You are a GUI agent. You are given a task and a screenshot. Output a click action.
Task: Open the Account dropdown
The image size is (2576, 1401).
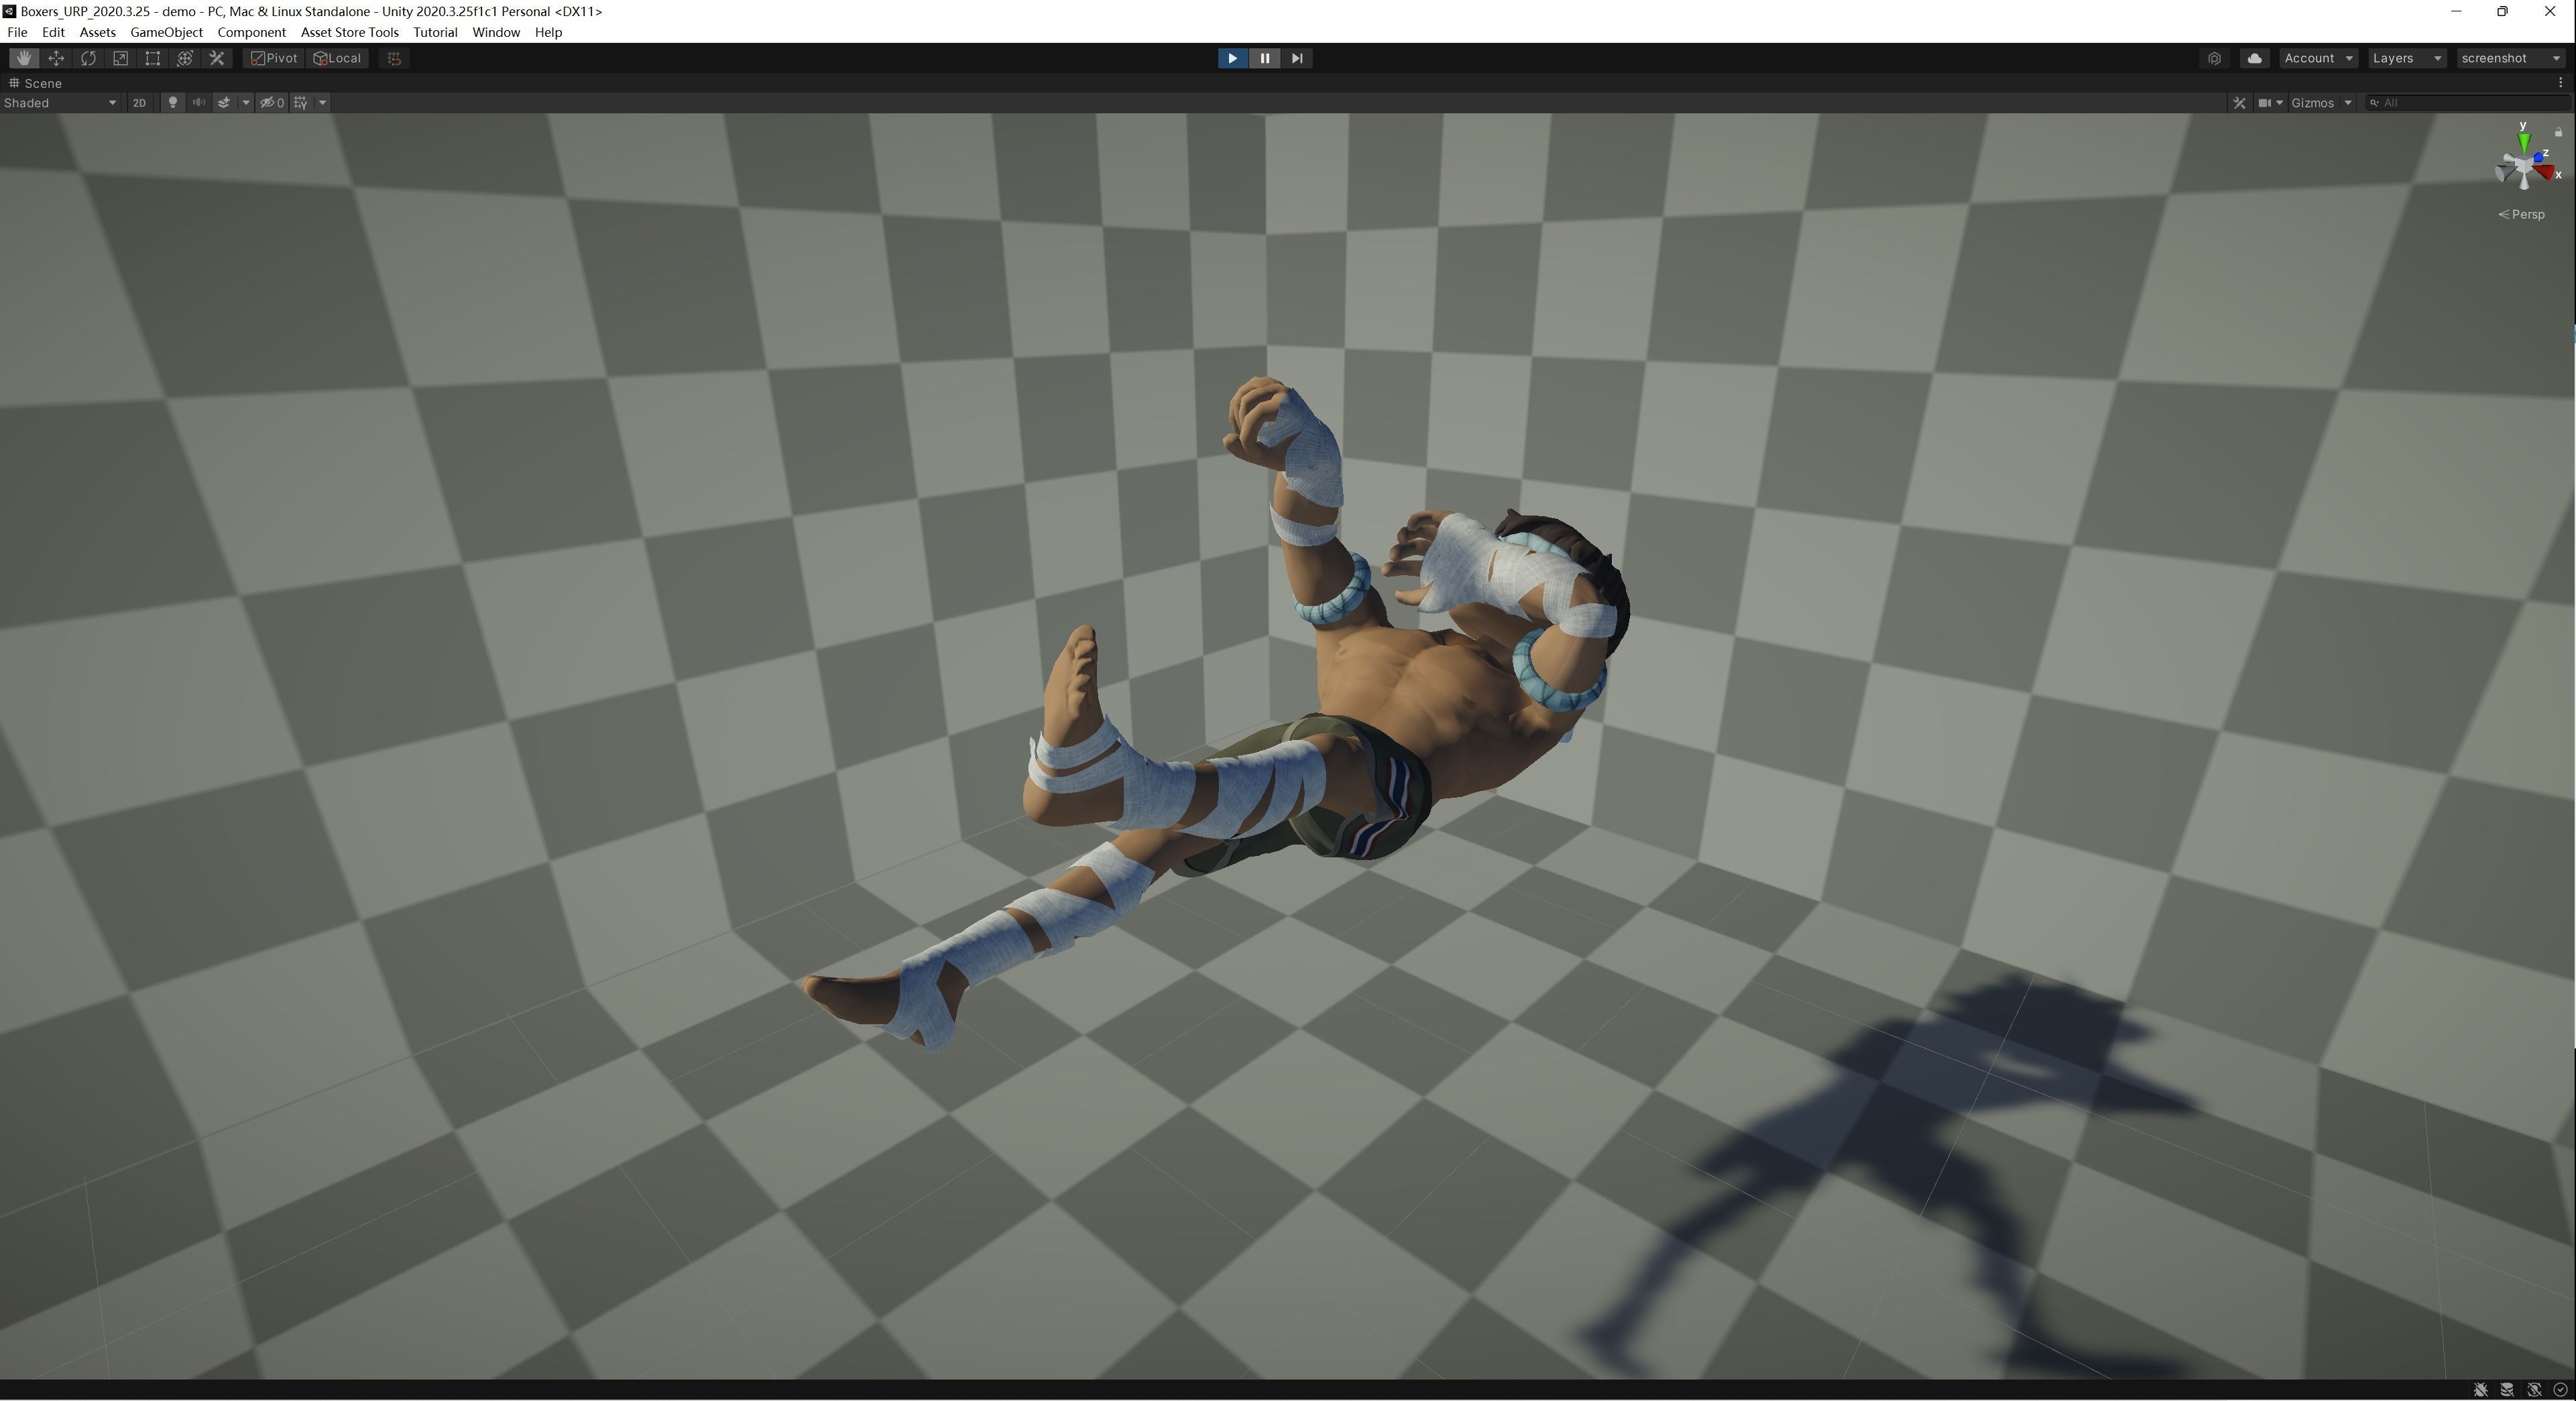point(2318,58)
